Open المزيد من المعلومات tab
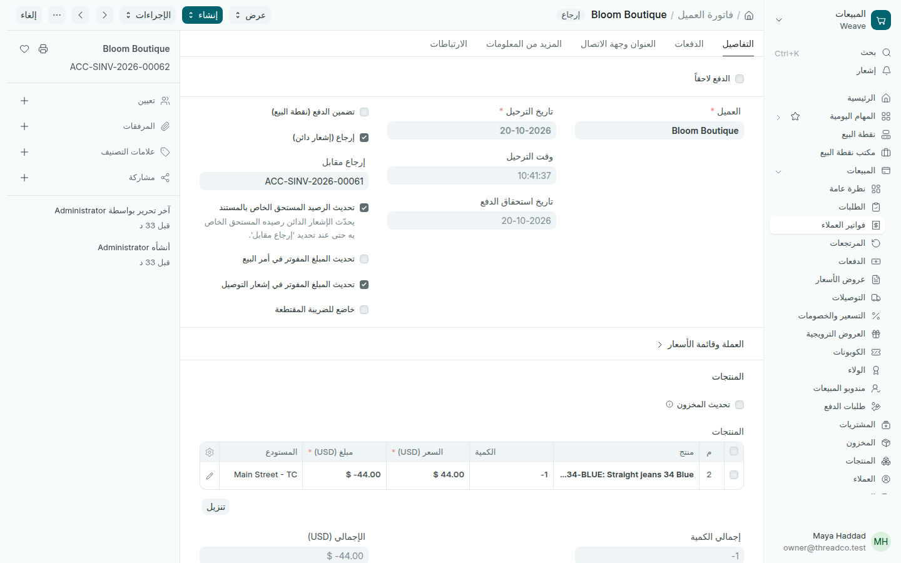Viewport: 901px width, 563px height. coord(524,44)
